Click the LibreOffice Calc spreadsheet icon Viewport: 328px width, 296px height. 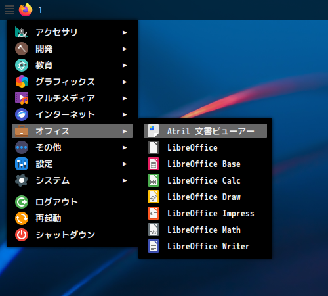pyautogui.click(x=154, y=180)
